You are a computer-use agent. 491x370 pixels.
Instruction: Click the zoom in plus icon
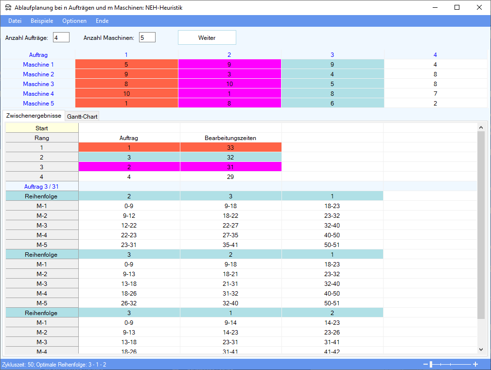tap(475, 364)
